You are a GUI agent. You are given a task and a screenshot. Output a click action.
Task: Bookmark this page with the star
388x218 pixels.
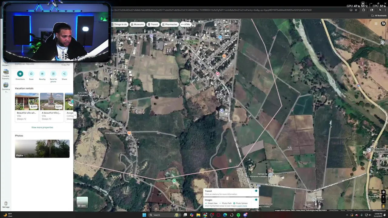click(356, 10)
